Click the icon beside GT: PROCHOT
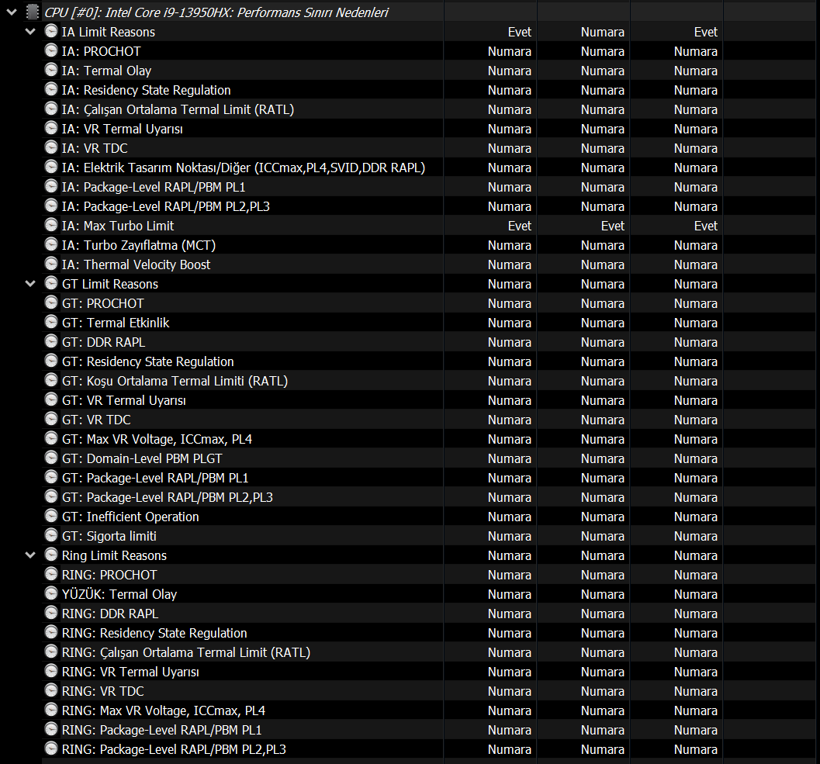The width and height of the screenshot is (820, 764). tap(50, 302)
